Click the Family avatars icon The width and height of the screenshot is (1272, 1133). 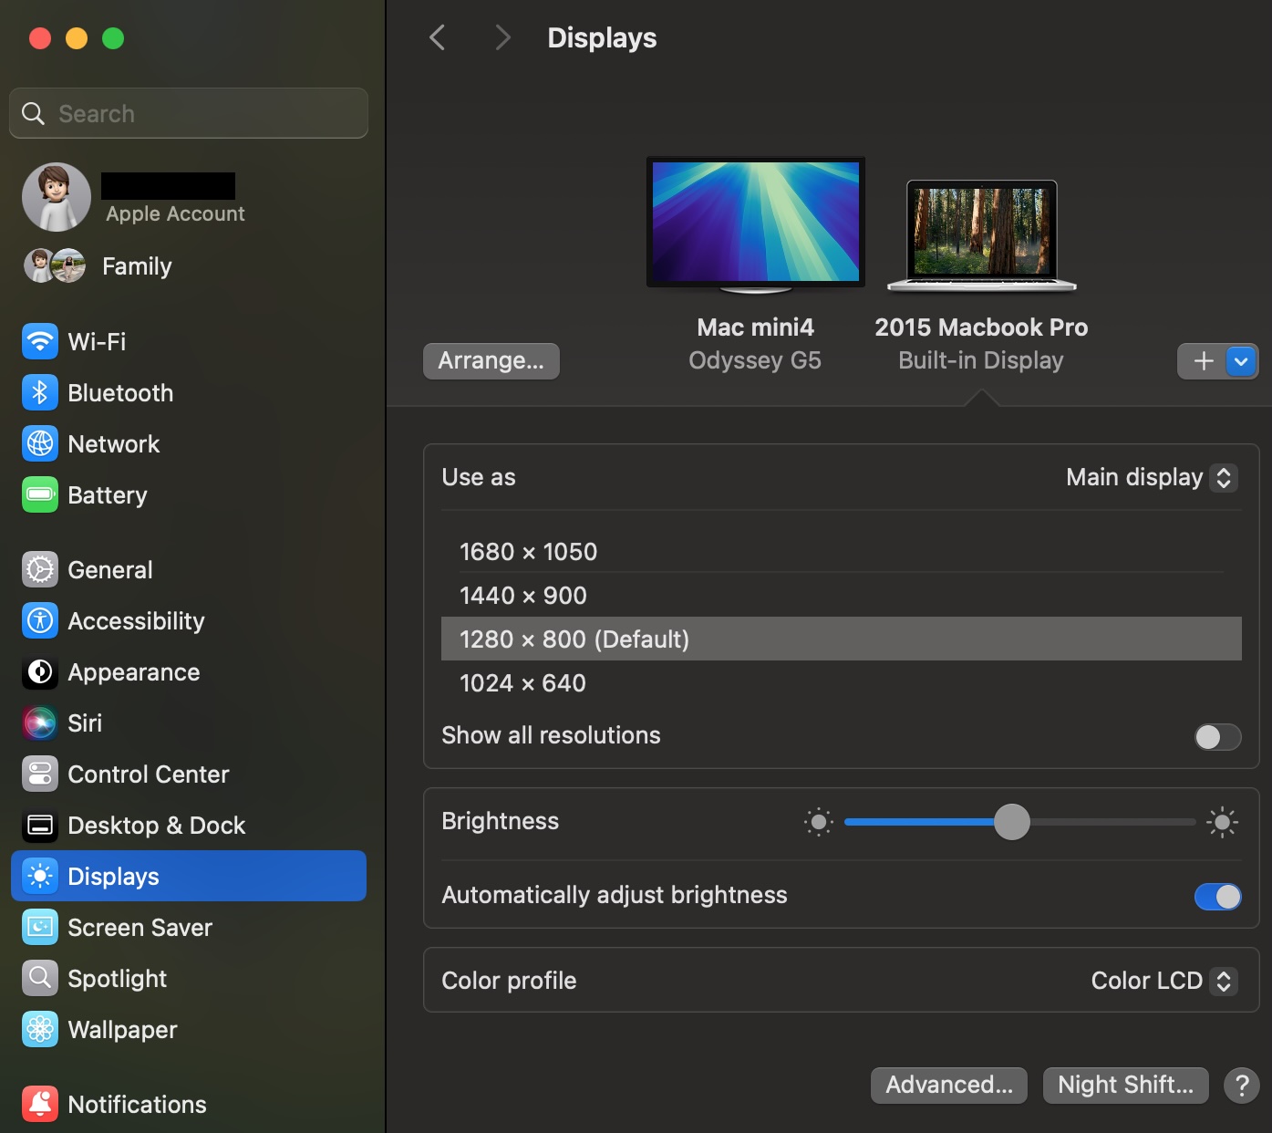click(x=55, y=265)
